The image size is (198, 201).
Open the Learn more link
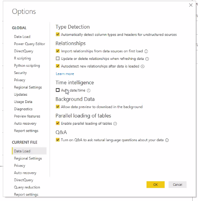tap(65, 74)
